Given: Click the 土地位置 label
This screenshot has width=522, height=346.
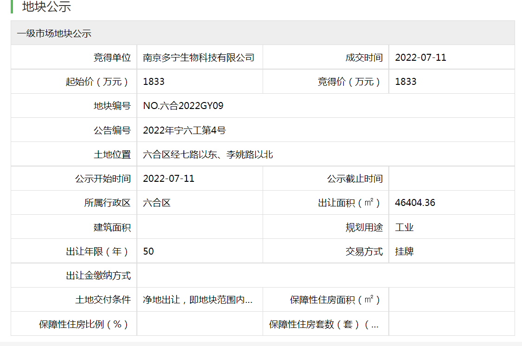Looking at the screenshot, I should 112,154.
